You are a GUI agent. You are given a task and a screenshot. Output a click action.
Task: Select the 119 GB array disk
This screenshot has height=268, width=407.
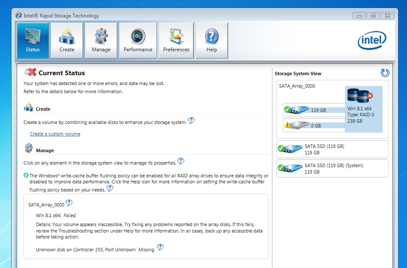pyautogui.click(x=314, y=110)
